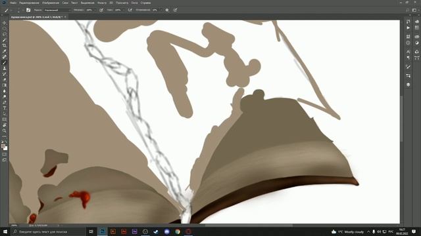Open the Info panel icon
Image resolution: width=421 pixels, height=236 pixels.
tap(408, 43)
